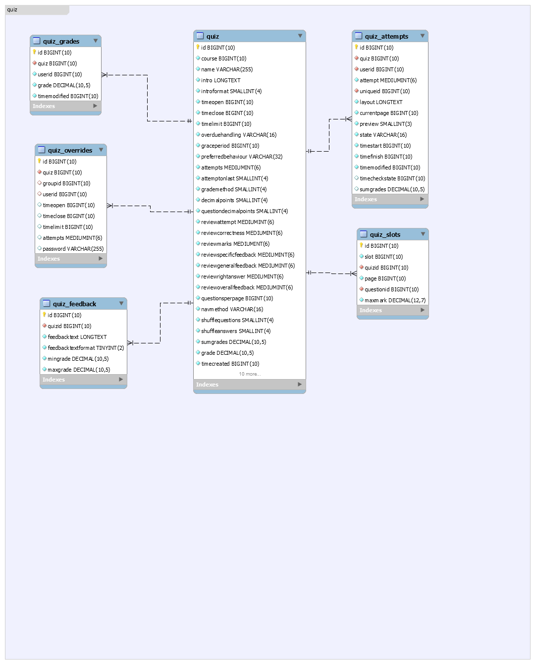The height and width of the screenshot is (664, 535).
Task: Expand Indexes section of quiz table
Action: coord(300,385)
